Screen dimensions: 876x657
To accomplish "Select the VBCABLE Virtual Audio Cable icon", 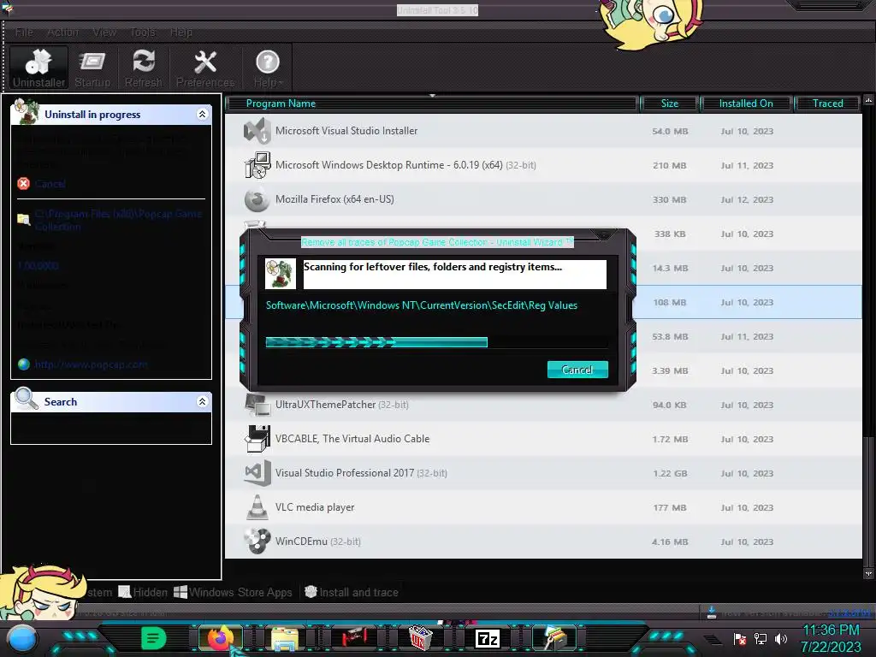I will 257,439.
